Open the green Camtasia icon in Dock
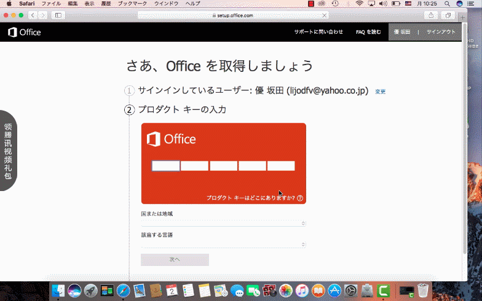The width and height of the screenshot is (482, 301). point(384,290)
